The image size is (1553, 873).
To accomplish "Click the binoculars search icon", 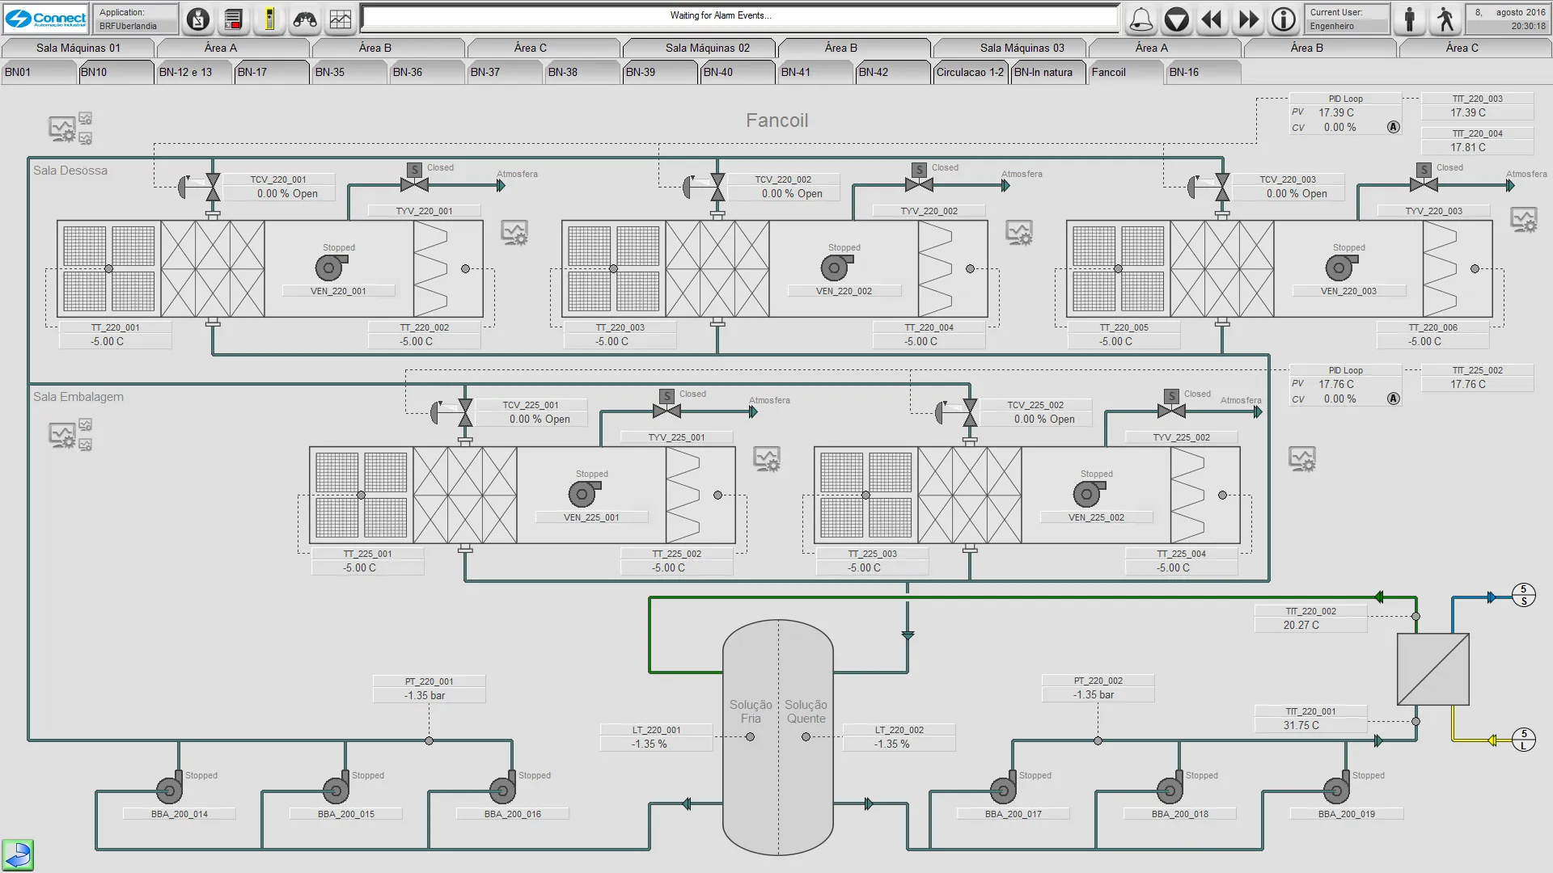I will coord(305,19).
